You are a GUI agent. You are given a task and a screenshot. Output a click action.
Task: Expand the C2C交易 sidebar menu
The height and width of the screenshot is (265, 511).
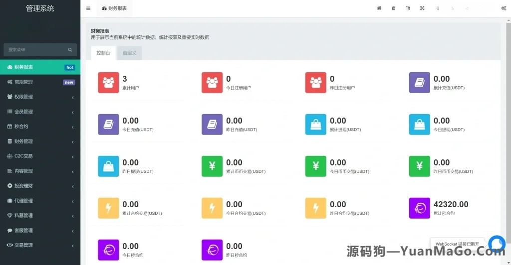(40, 156)
